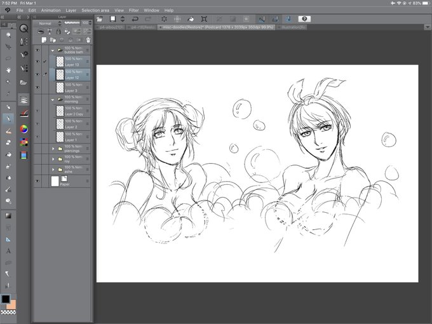This screenshot has width=432, height=324.
Task: Select the peach sub color swatch
Action: pos(12,305)
